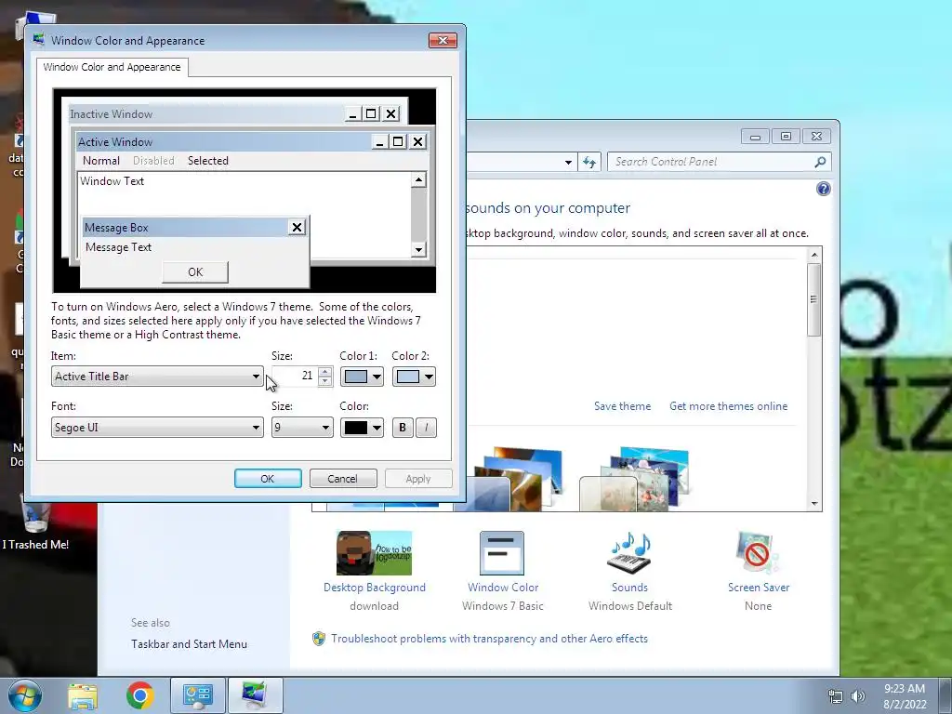The image size is (952, 714).
Task: Close the Window Color and Appearance dialog
Action: tap(443, 40)
